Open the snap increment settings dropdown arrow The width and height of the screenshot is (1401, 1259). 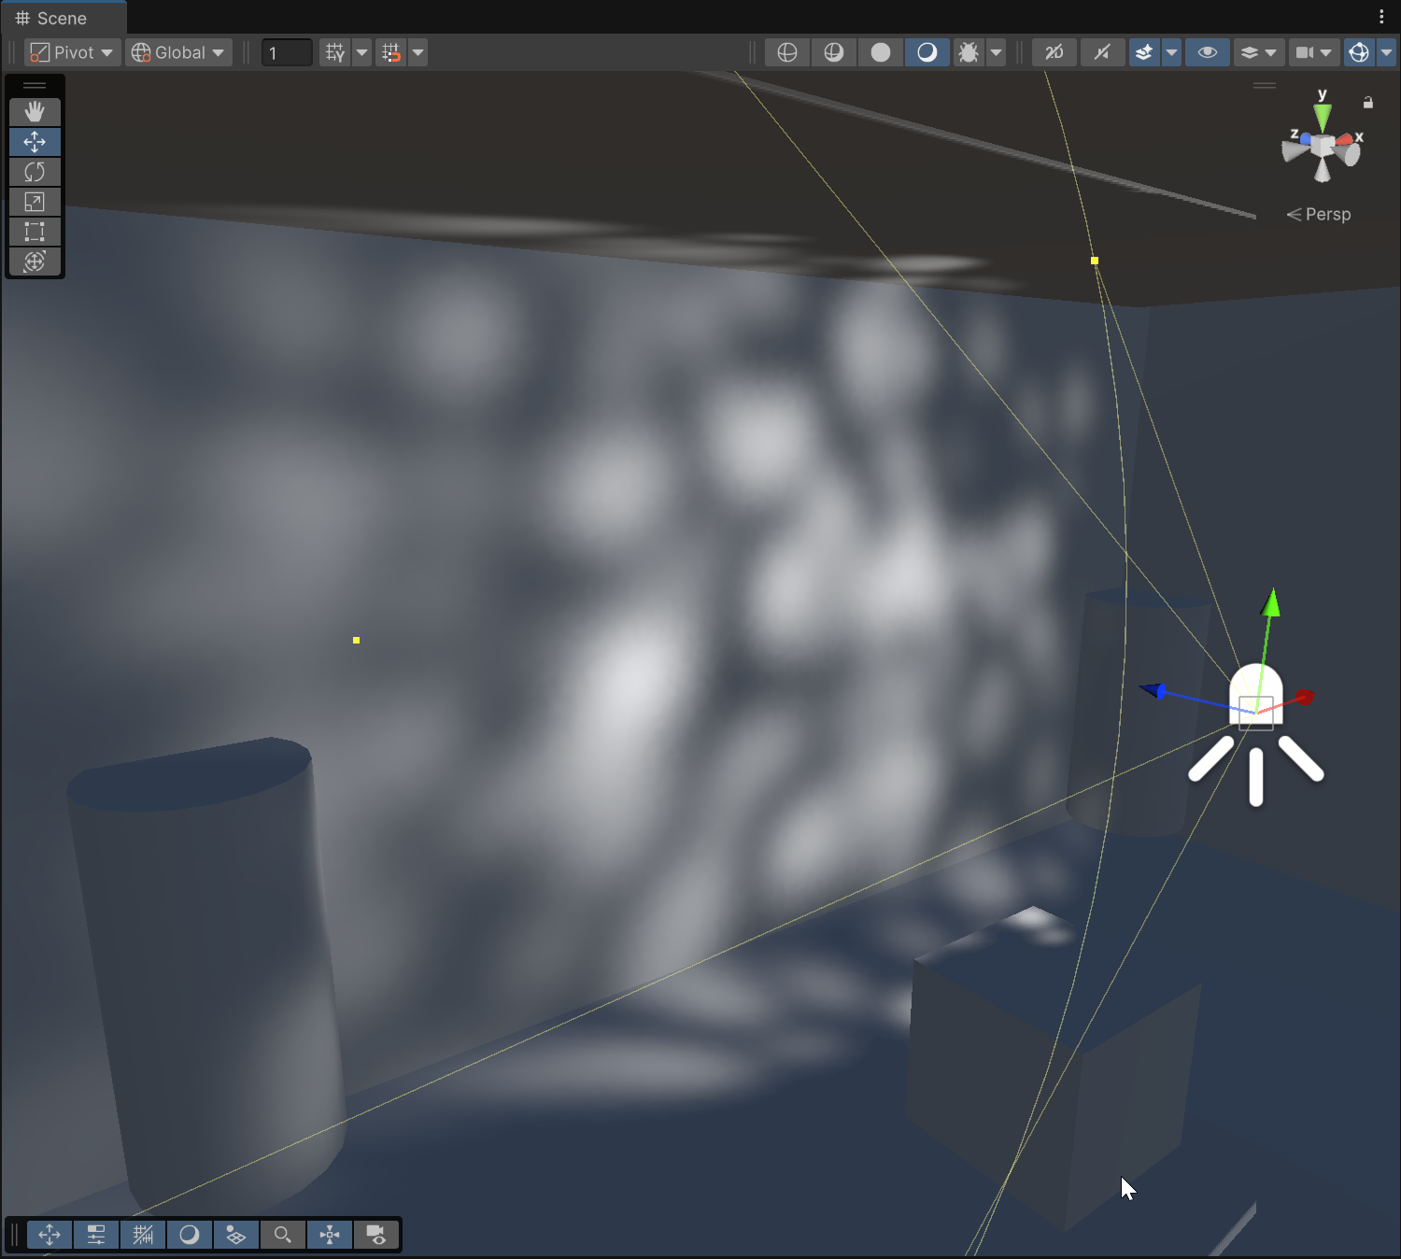pos(417,52)
